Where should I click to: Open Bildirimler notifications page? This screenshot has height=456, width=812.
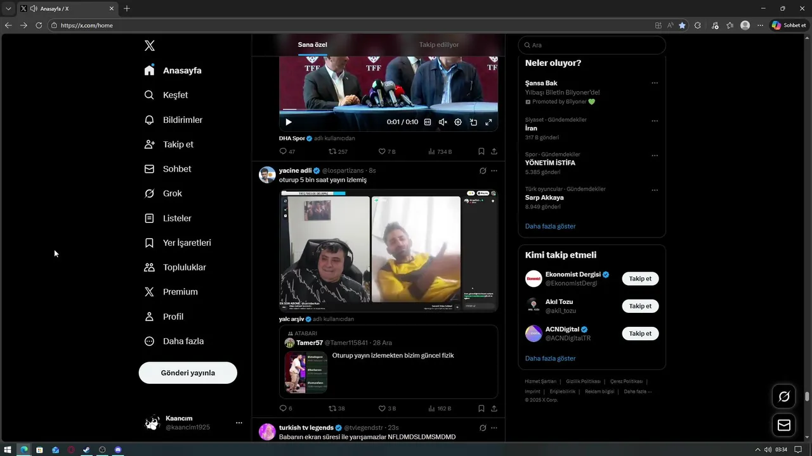pyautogui.click(x=174, y=120)
